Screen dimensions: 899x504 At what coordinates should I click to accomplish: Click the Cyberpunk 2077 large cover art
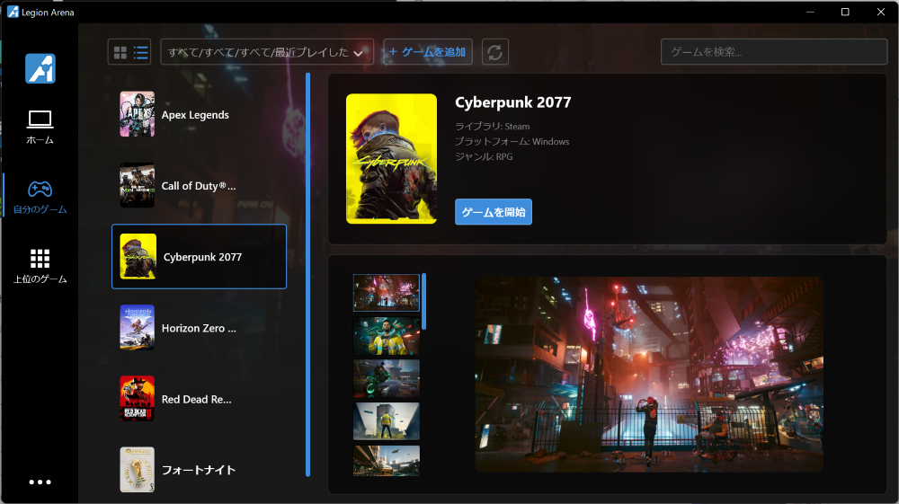[392, 159]
